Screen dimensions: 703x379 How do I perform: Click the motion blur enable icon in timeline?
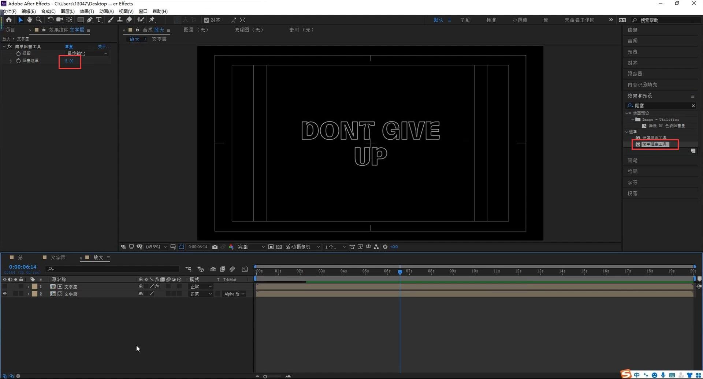[232, 269]
